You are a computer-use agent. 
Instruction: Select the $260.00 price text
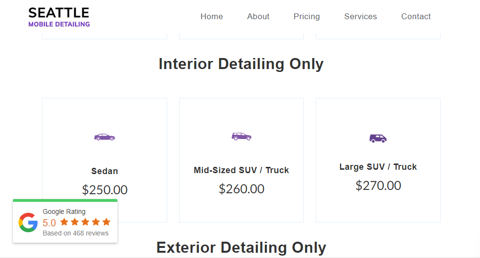241,189
